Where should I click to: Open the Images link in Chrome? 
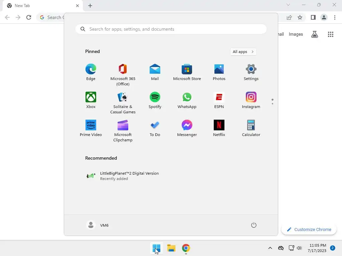tap(296, 34)
